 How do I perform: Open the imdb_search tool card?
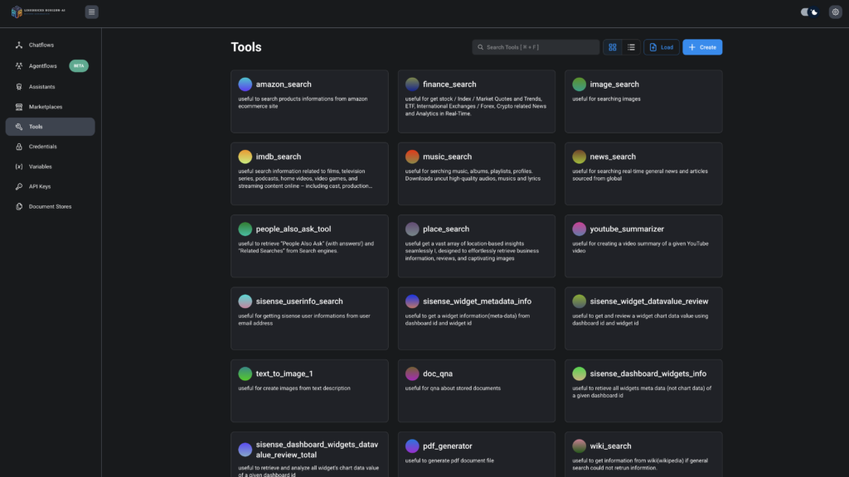pos(309,174)
